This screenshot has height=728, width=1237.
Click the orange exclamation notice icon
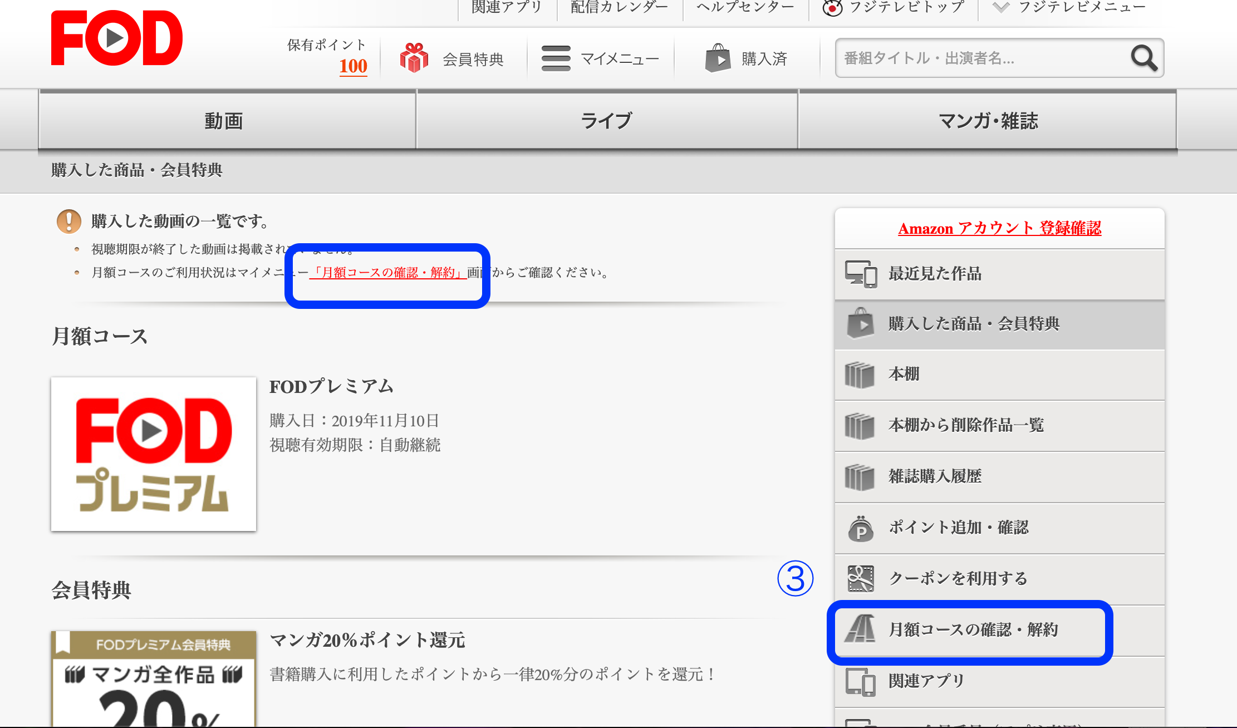[69, 222]
